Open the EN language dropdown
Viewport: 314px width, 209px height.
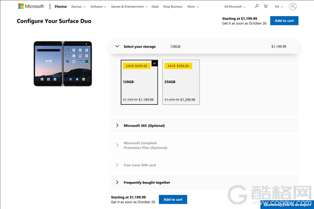[279, 7]
